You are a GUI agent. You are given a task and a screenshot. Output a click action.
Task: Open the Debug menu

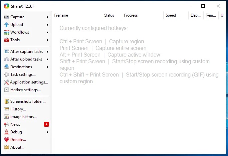(27, 132)
